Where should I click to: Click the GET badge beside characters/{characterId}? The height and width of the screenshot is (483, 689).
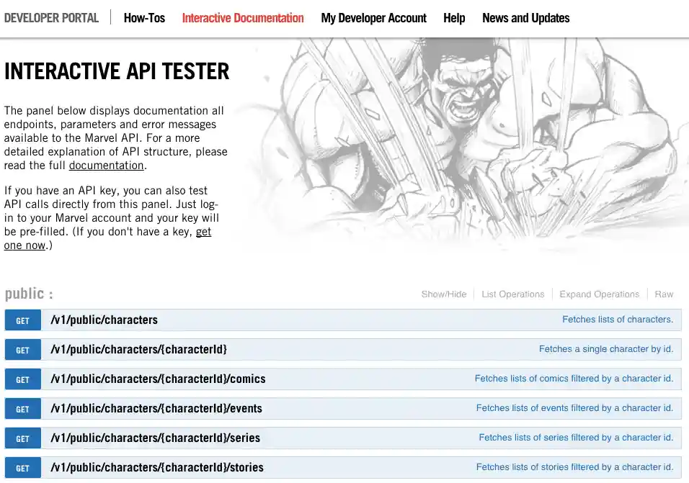[22, 349]
